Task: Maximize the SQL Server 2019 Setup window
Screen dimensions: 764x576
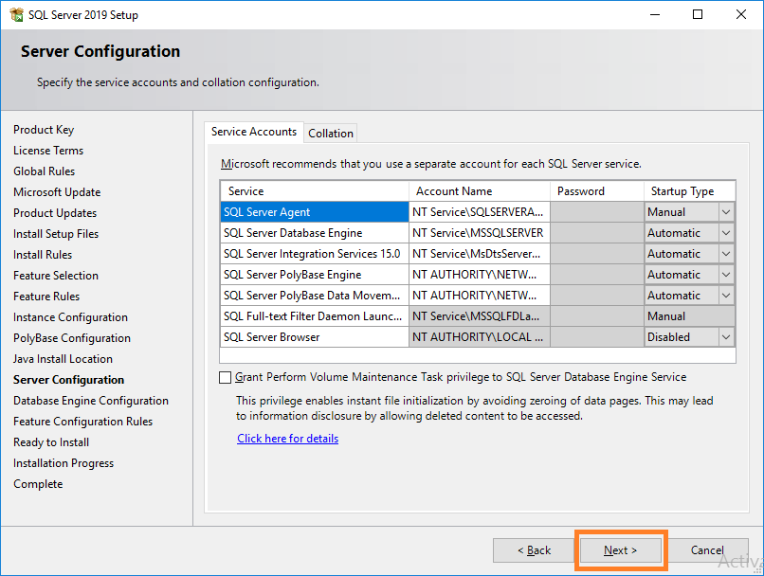Action: click(698, 14)
